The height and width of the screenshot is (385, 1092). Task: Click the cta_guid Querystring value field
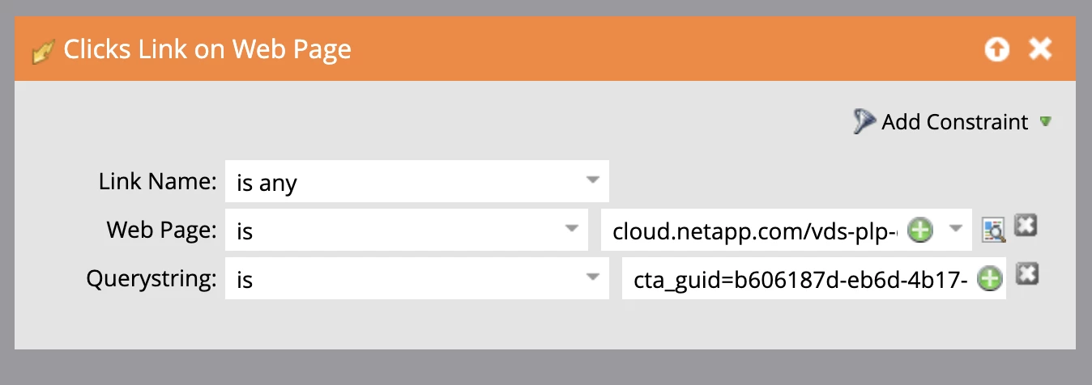tap(798, 278)
